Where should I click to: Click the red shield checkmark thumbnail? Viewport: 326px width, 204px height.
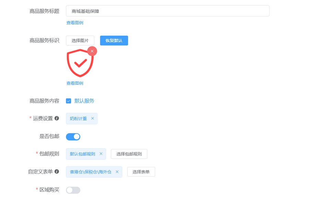(80, 63)
